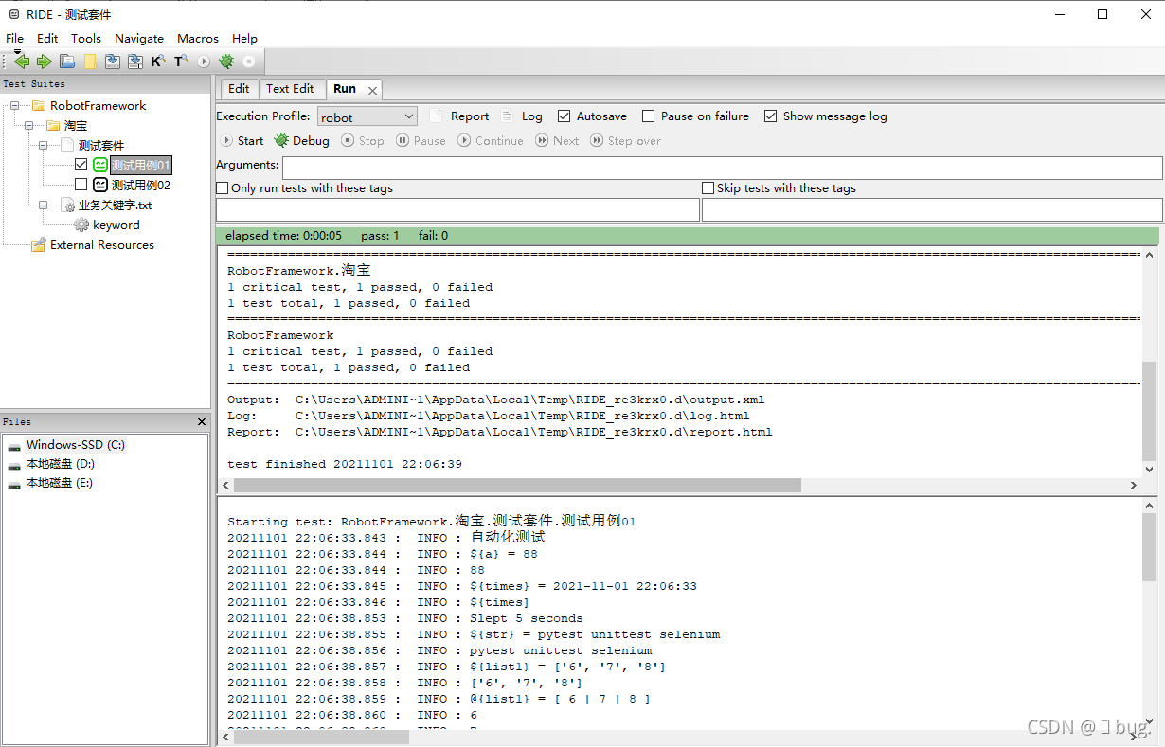Open the File menu
The image size is (1165, 747).
(14, 39)
